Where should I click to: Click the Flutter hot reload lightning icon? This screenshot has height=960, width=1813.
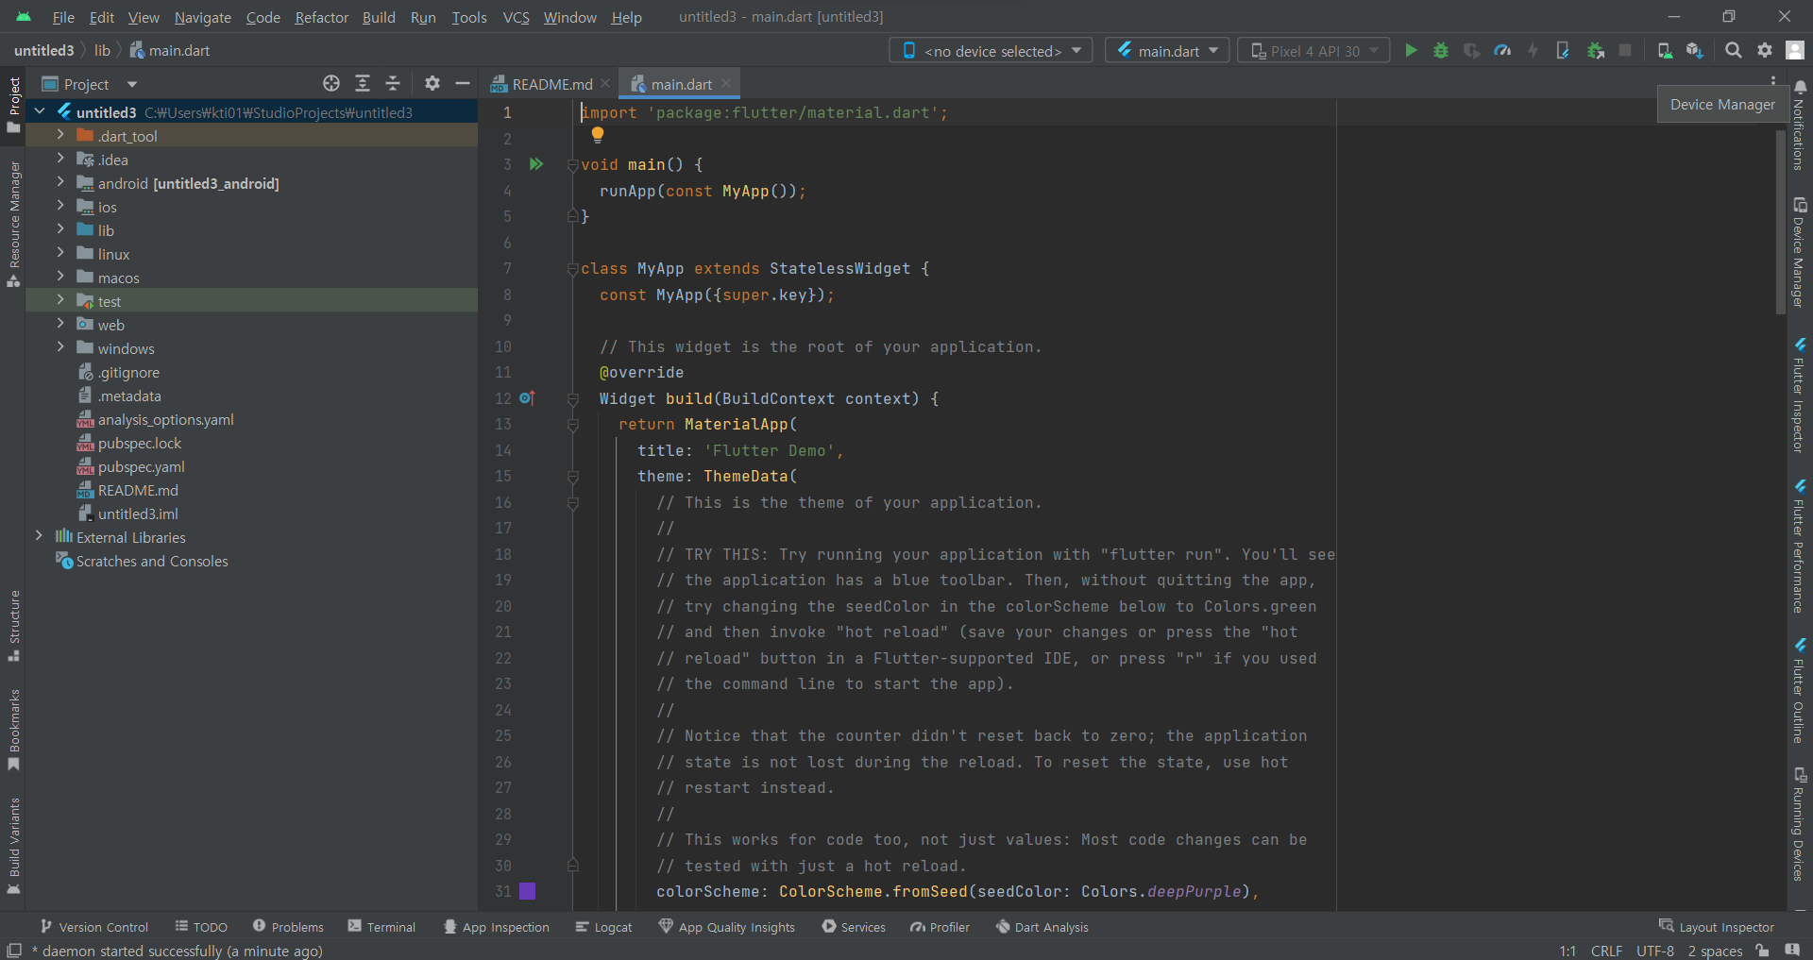coord(1533,51)
